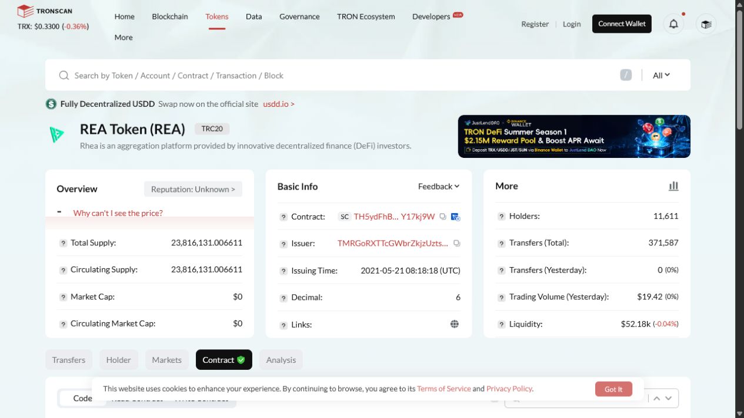744x418 pixels.
Task: Click help icon beside Transfers (Total)
Action: [502, 243]
